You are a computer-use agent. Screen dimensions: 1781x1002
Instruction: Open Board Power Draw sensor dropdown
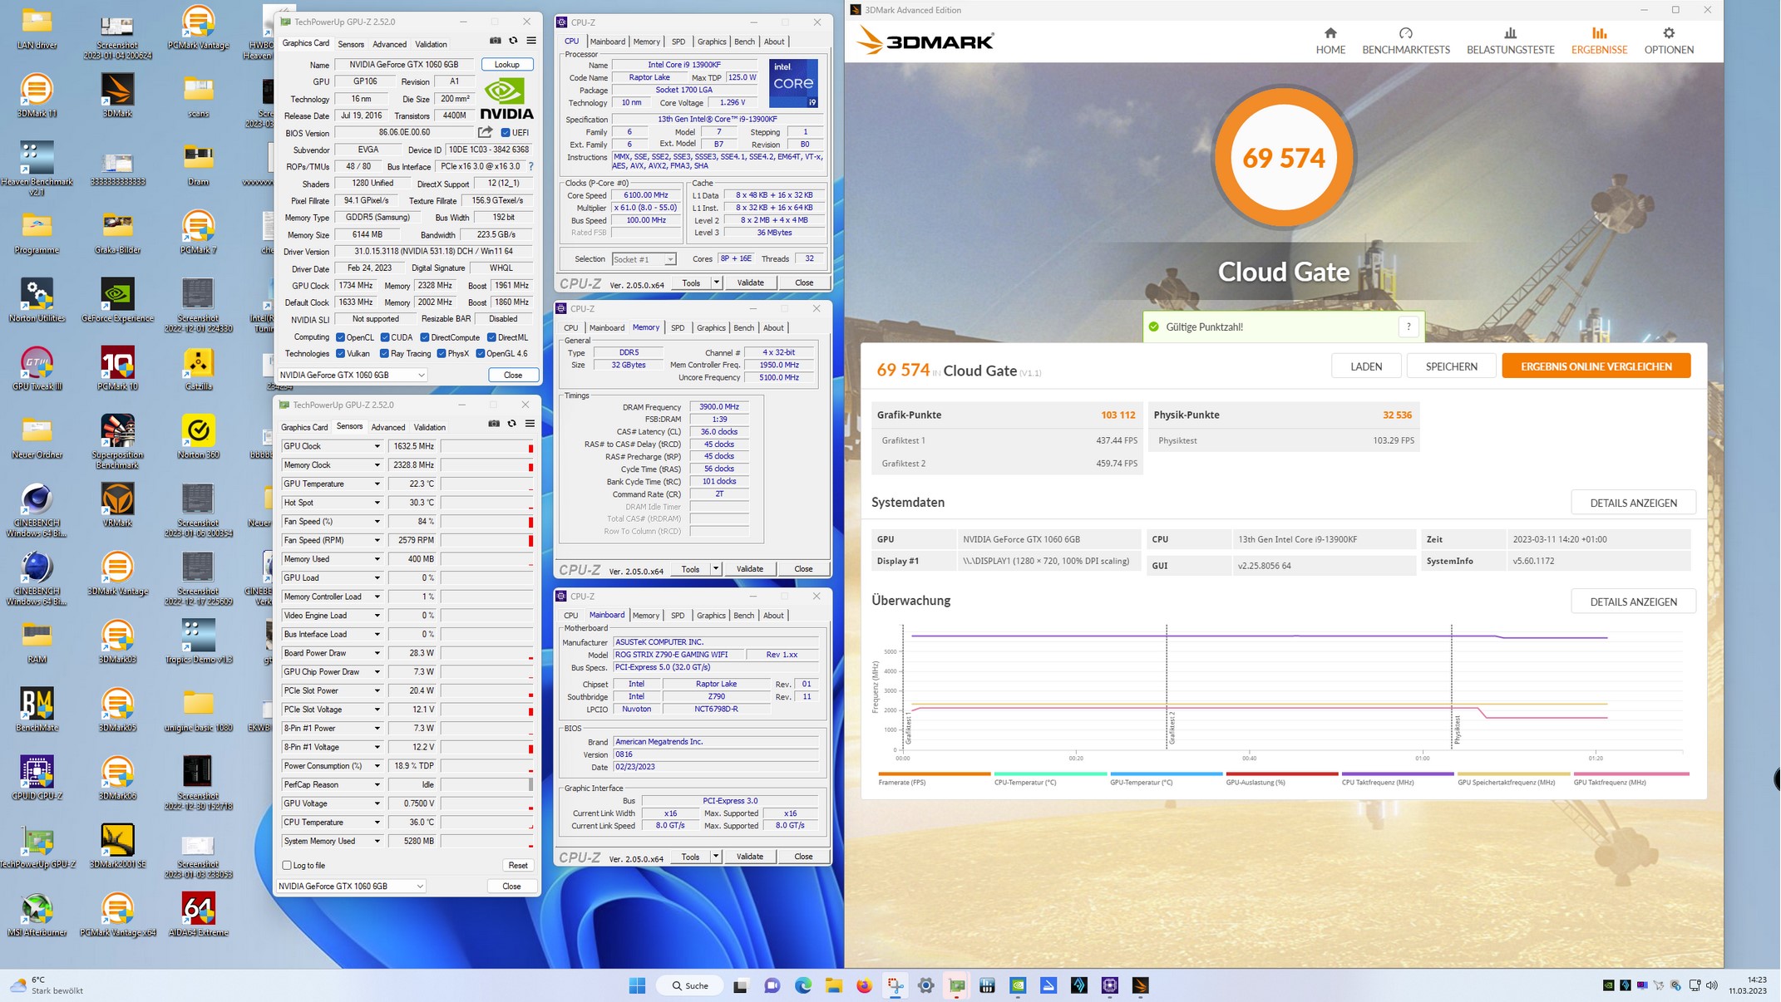click(377, 653)
